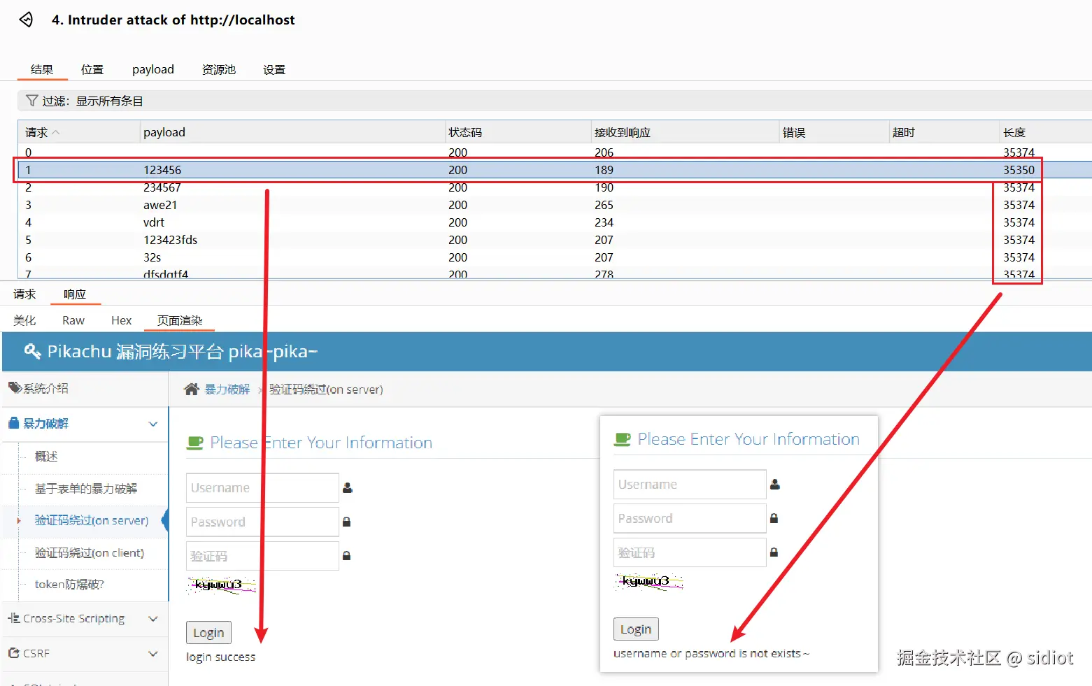The image size is (1092, 686).
Task: Open the 位置 tab
Action: point(92,69)
